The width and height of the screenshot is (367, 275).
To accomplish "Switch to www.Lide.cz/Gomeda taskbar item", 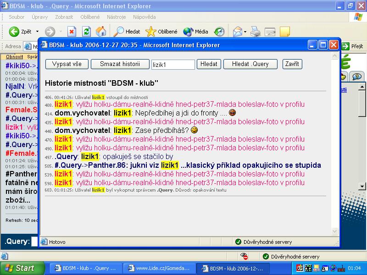I will (159, 268).
